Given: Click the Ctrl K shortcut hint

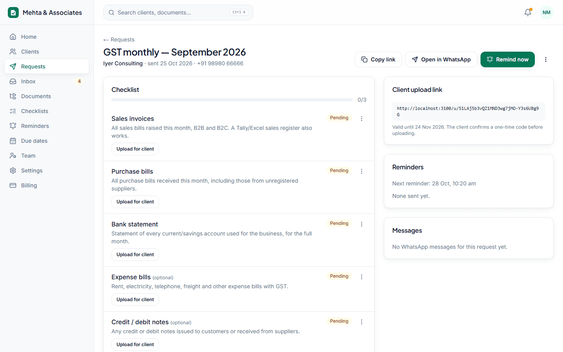Looking at the screenshot, I should coord(239,12).
